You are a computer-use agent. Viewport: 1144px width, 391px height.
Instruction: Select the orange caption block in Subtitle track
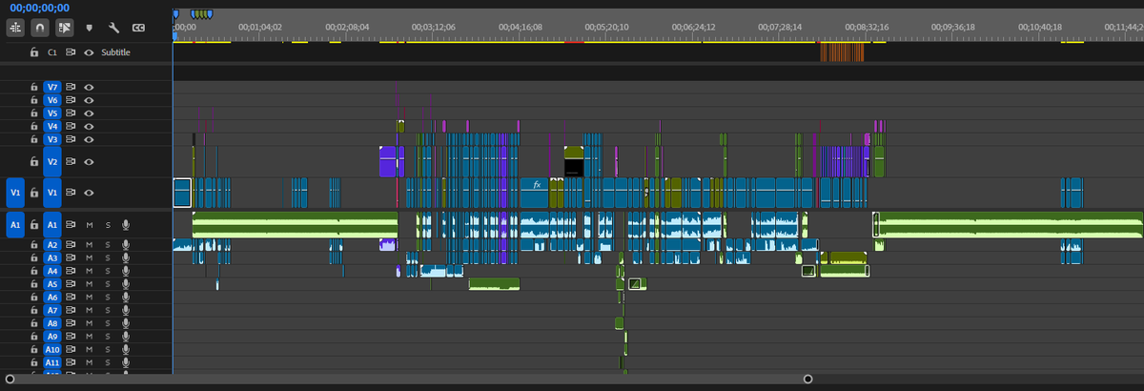tap(842, 52)
